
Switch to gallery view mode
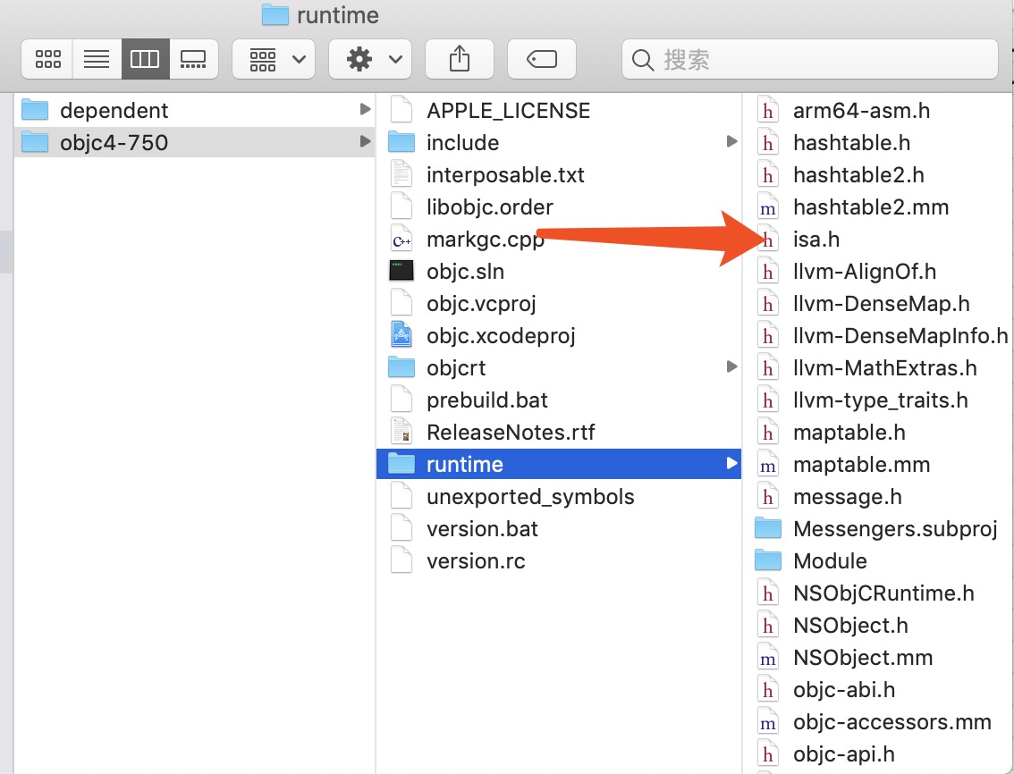[193, 60]
